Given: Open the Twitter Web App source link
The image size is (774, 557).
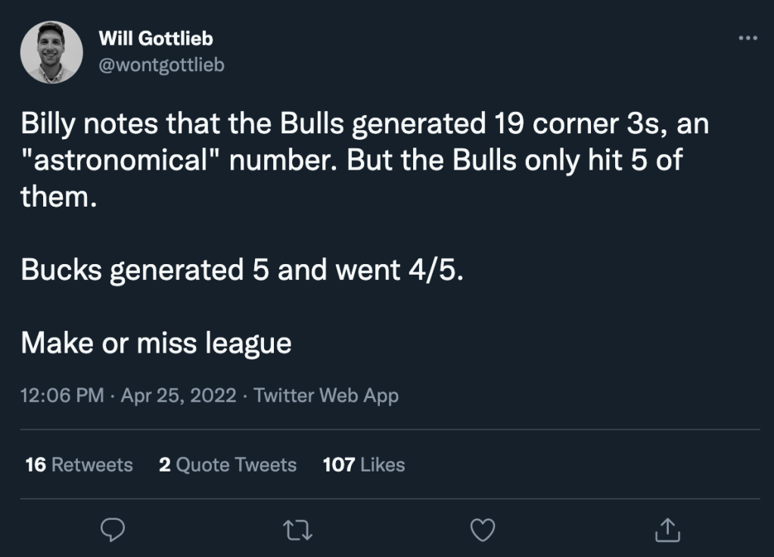Looking at the screenshot, I should pyautogui.click(x=326, y=395).
